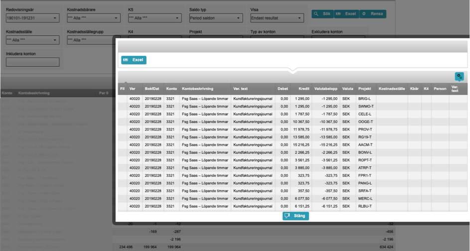Sort by the BokfDat column header
The image size is (470, 251).
pos(152,89)
